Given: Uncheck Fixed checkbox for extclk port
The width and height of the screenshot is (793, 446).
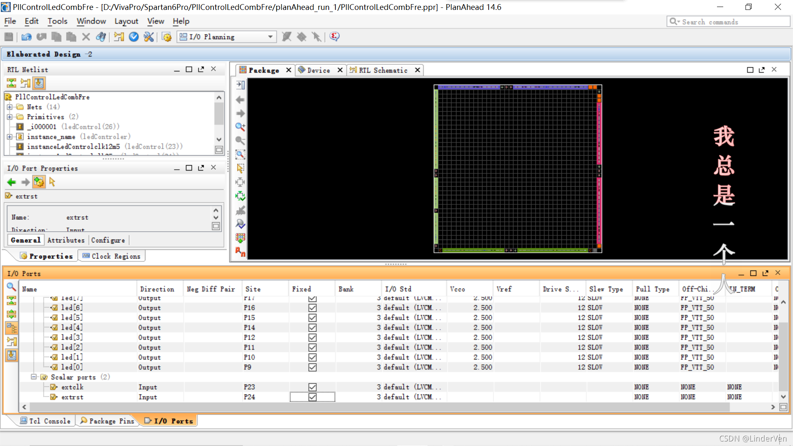Looking at the screenshot, I should [313, 387].
